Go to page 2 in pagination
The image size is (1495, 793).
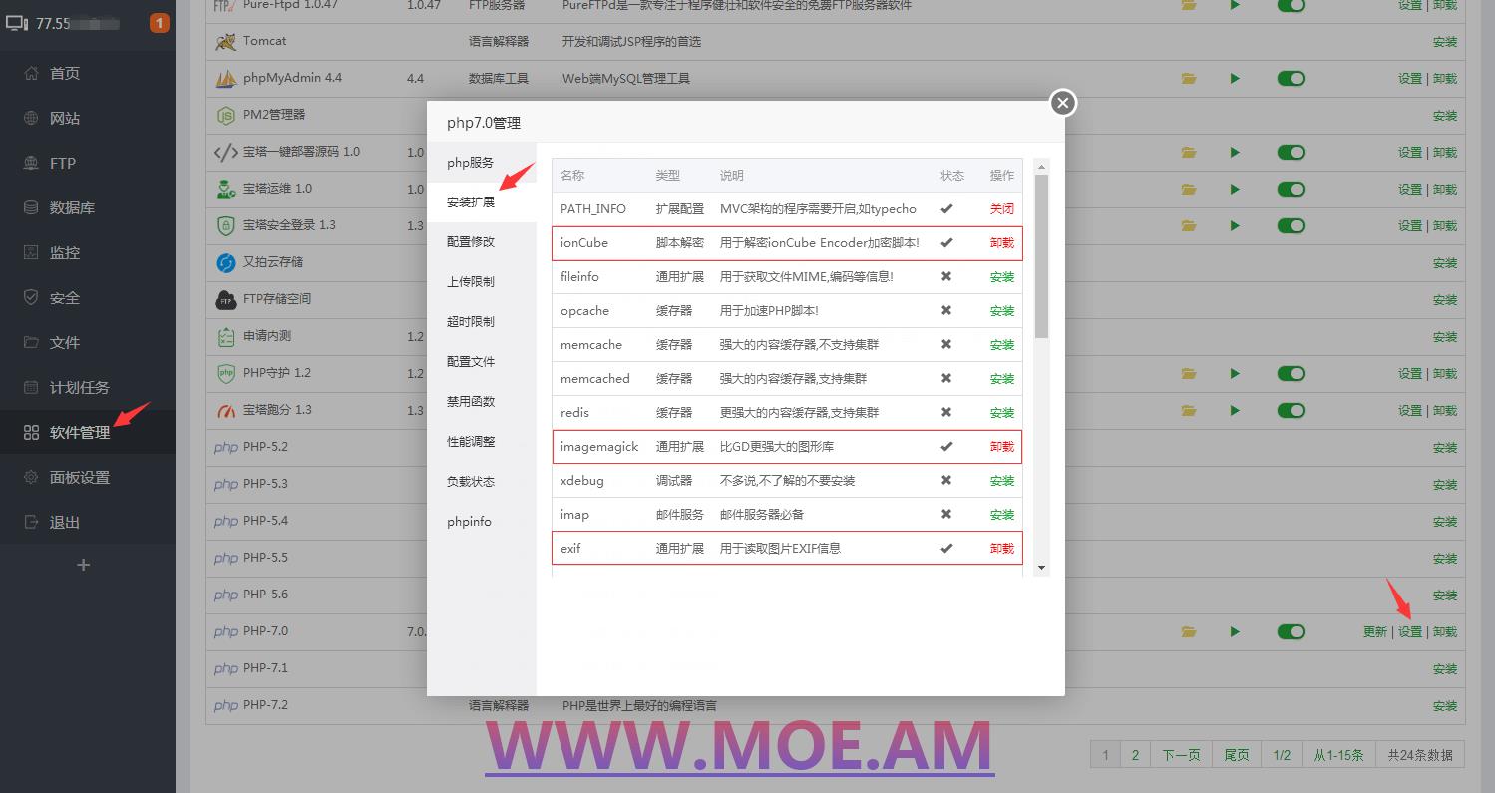click(1135, 755)
